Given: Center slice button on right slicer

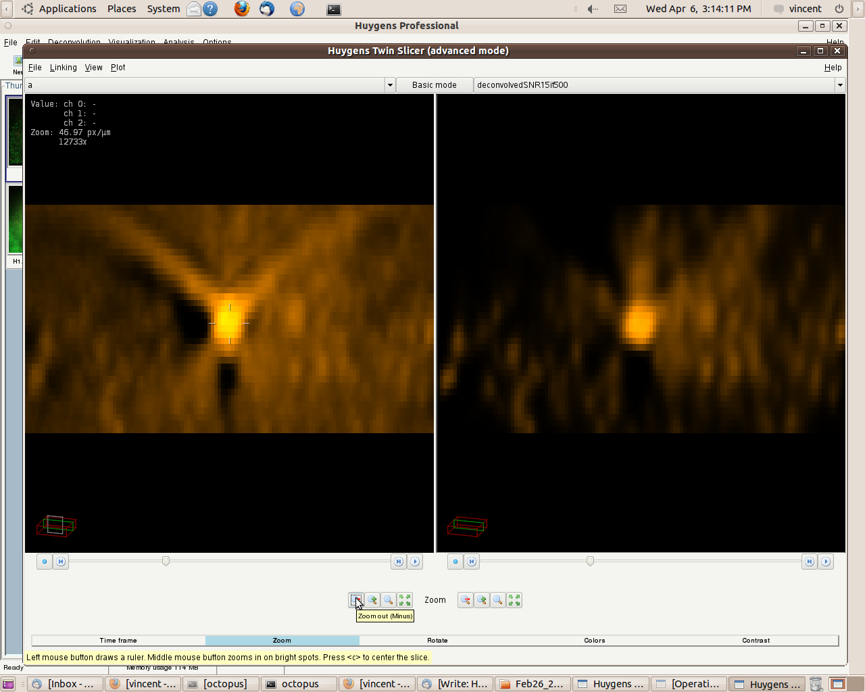Looking at the screenshot, I should coord(455,562).
